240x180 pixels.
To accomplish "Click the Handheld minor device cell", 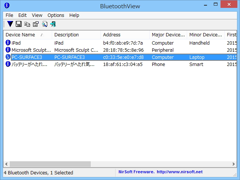I will [199, 43].
